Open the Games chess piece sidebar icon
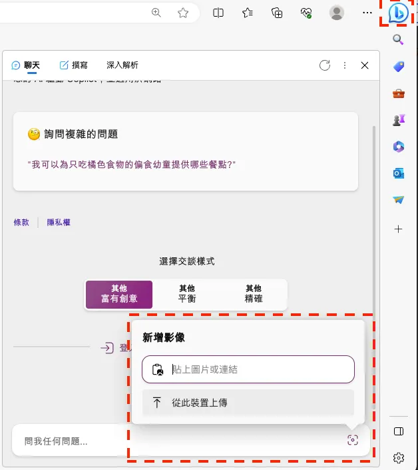Image resolution: width=418 pixels, height=470 pixels. (399, 120)
